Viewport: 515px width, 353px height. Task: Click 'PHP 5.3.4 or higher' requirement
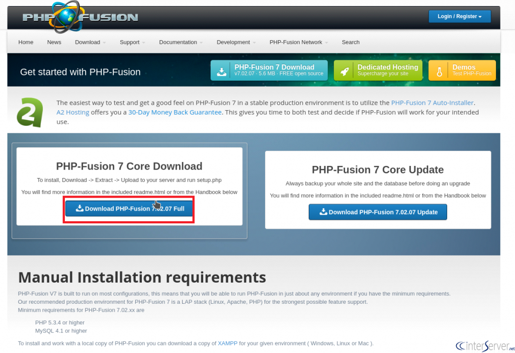click(60, 322)
